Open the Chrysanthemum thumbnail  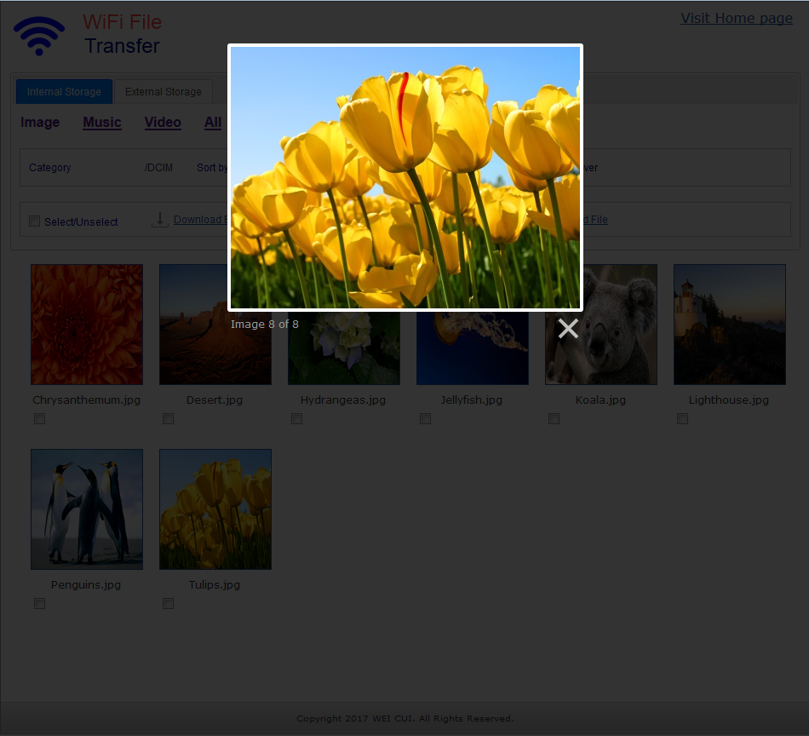[87, 325]
